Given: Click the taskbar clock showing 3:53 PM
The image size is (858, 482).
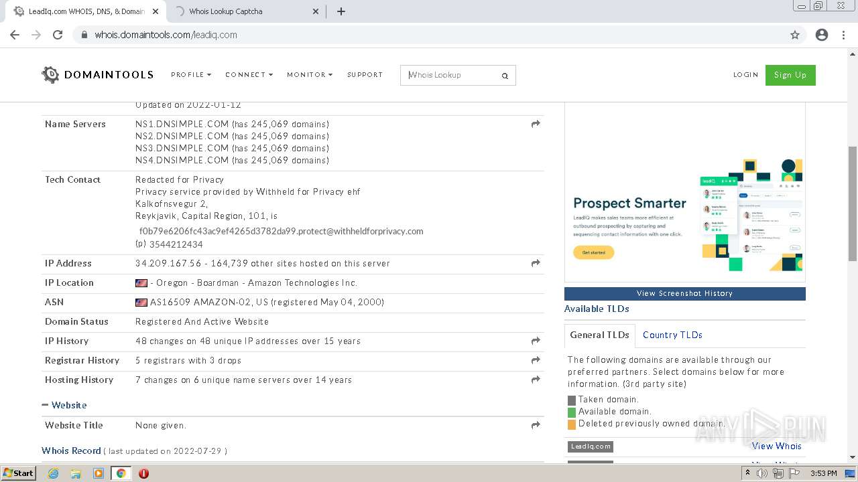Looking at the screenshot, I should (823, 473).
